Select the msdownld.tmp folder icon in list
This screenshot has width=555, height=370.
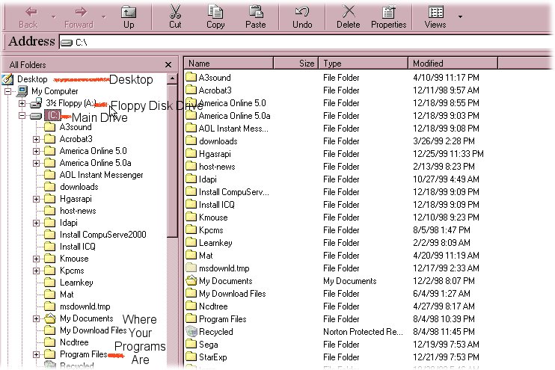click(191, 268)
